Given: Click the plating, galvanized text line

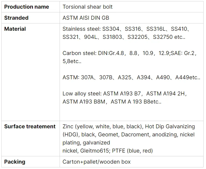Looking at the screenshot, I should 86,142.
